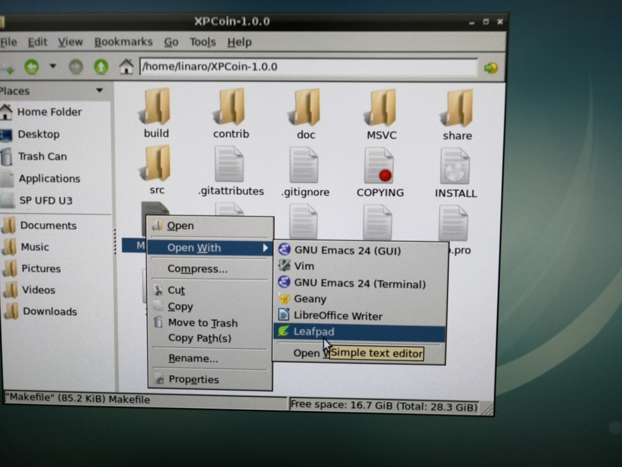622x467 pixels.
Task: Select the INSTALL file icon
Action: tap(456, 167)
